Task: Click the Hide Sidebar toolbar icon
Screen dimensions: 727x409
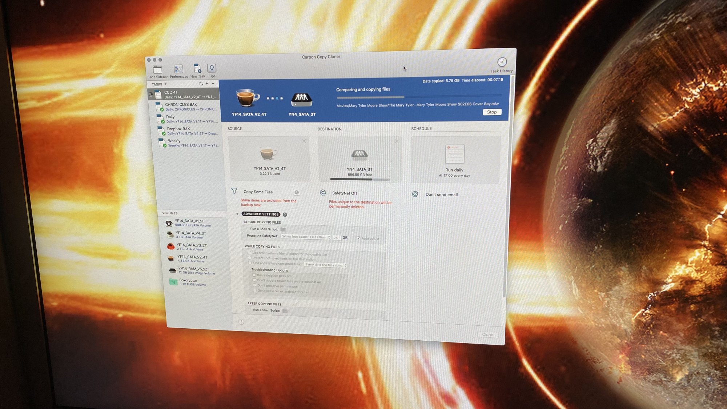Action: pos(157,69)
